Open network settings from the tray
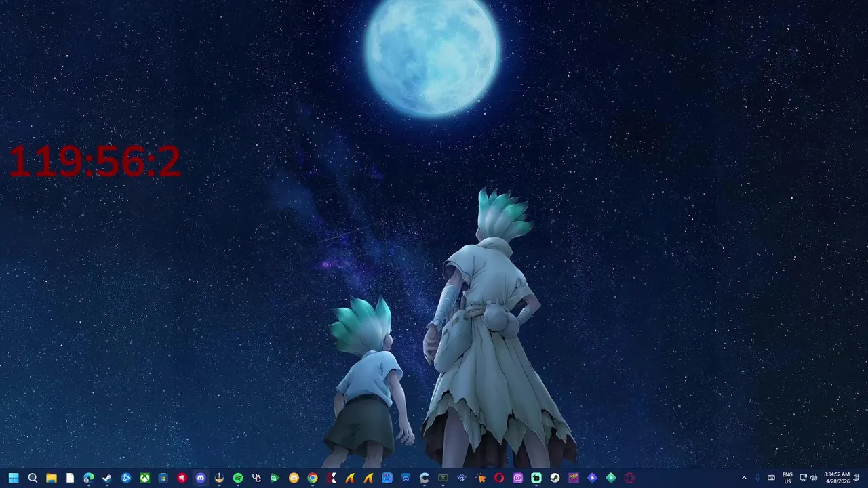 tap(804, 478)
